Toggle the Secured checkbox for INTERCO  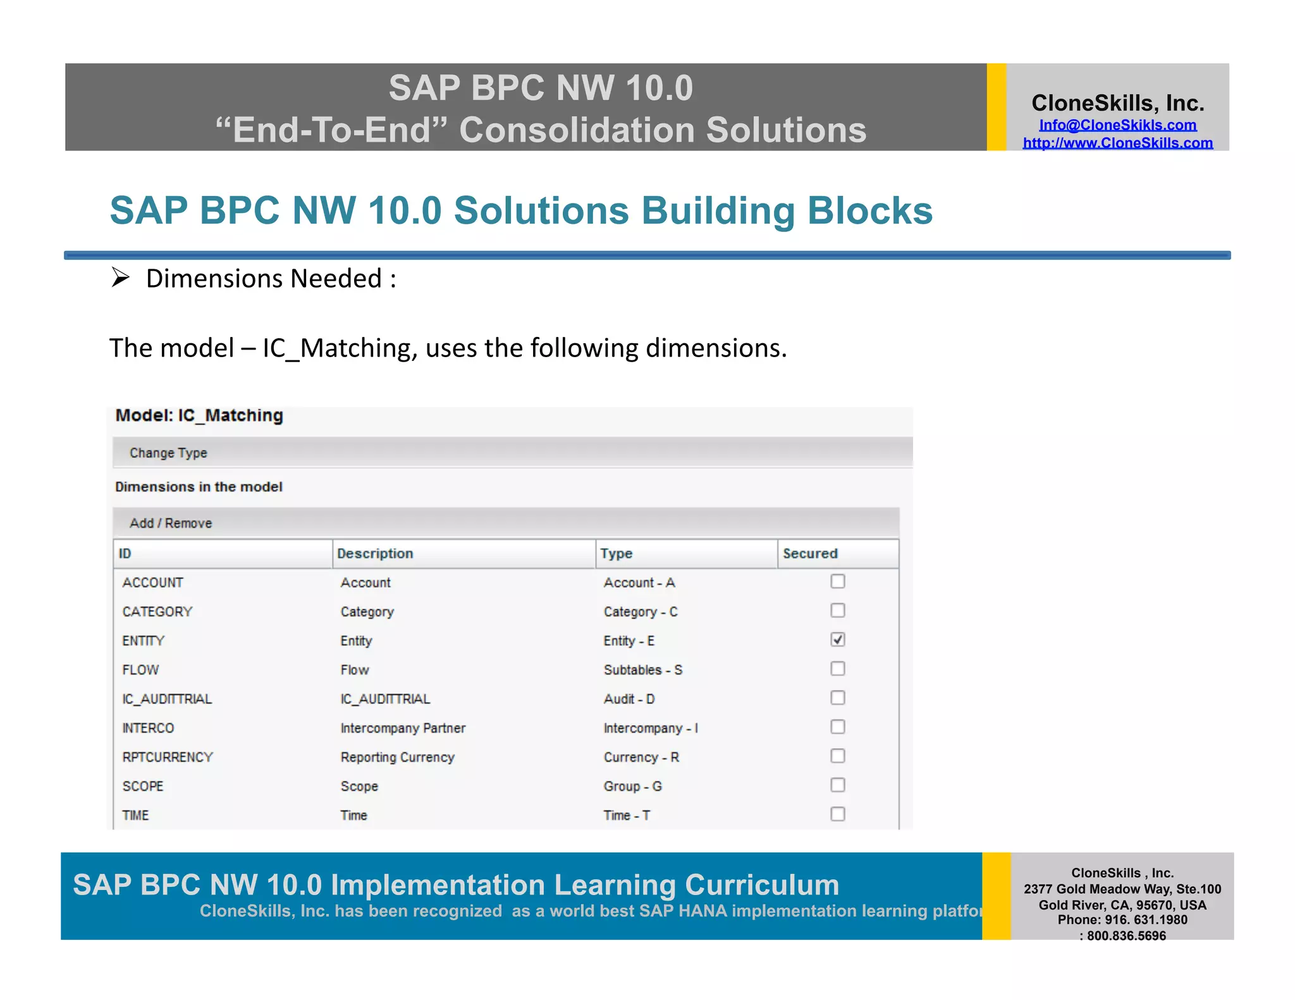click(x=837, y=727)
